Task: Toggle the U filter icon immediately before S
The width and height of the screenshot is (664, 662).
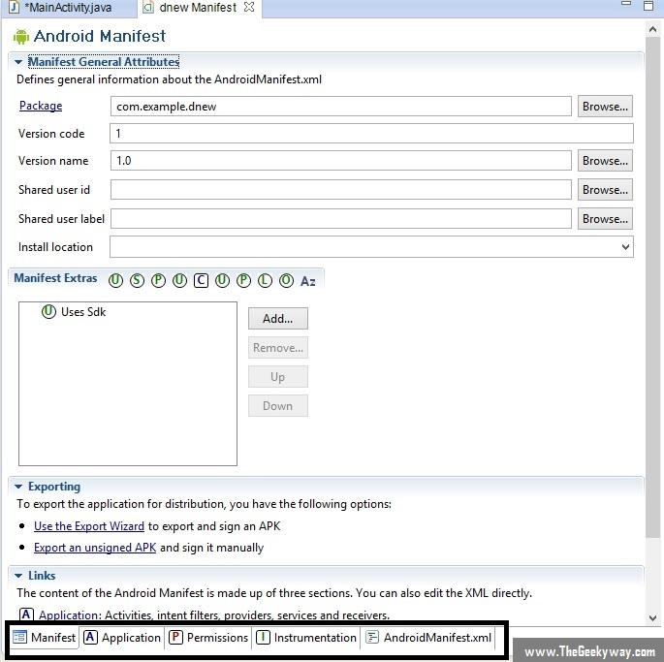Action: [x=115, y=280]
